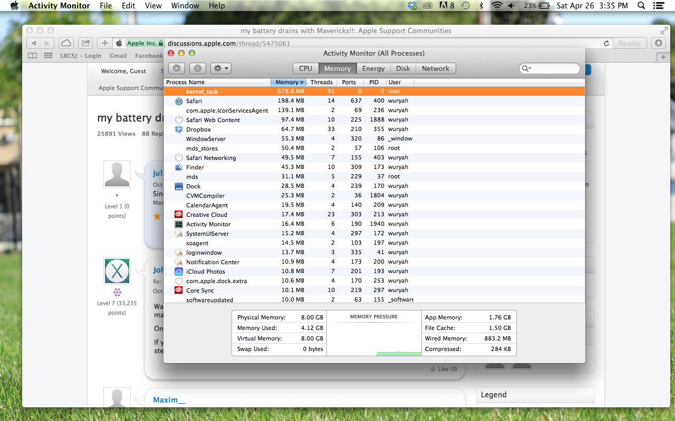Click the Bluetooth menu bar icon

click(x=481, y=6)
